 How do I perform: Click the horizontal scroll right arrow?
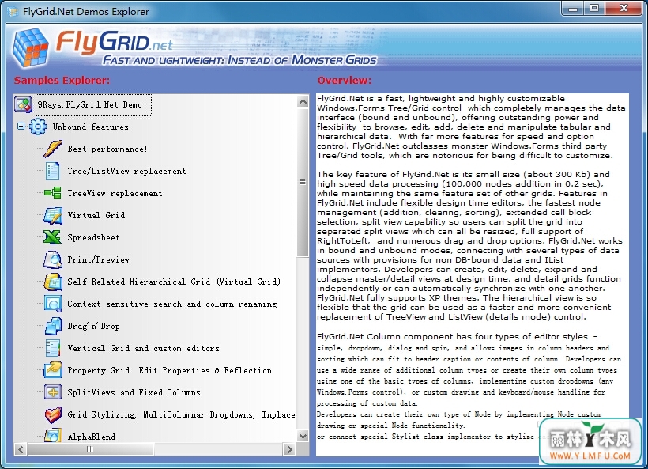tap(289, 449)
